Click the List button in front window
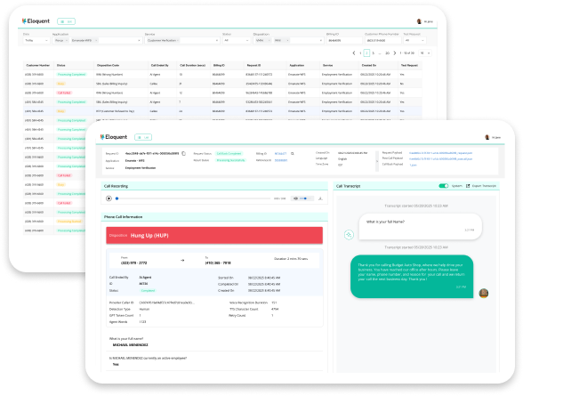This screenshot has height=396, width=571. click(x=143, y=137)
